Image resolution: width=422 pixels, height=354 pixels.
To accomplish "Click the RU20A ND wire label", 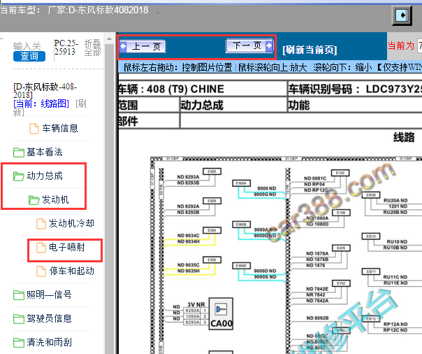I will click(x=395, y=201).
